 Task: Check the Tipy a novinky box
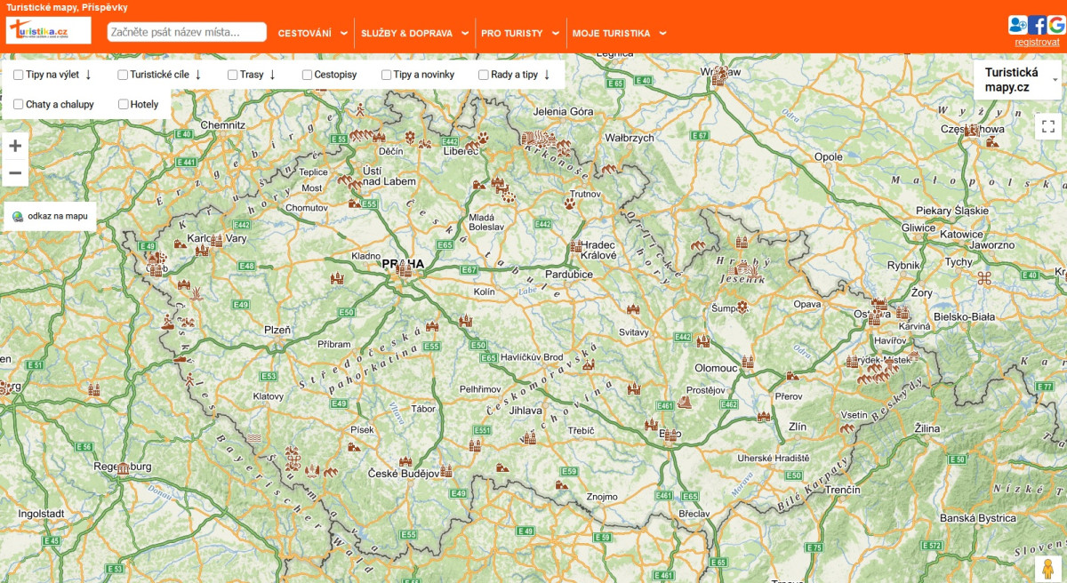[387, 75]
